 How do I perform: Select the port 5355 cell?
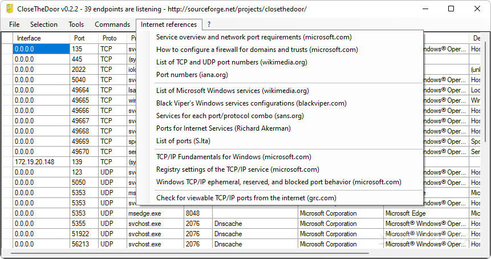point(84,224)
